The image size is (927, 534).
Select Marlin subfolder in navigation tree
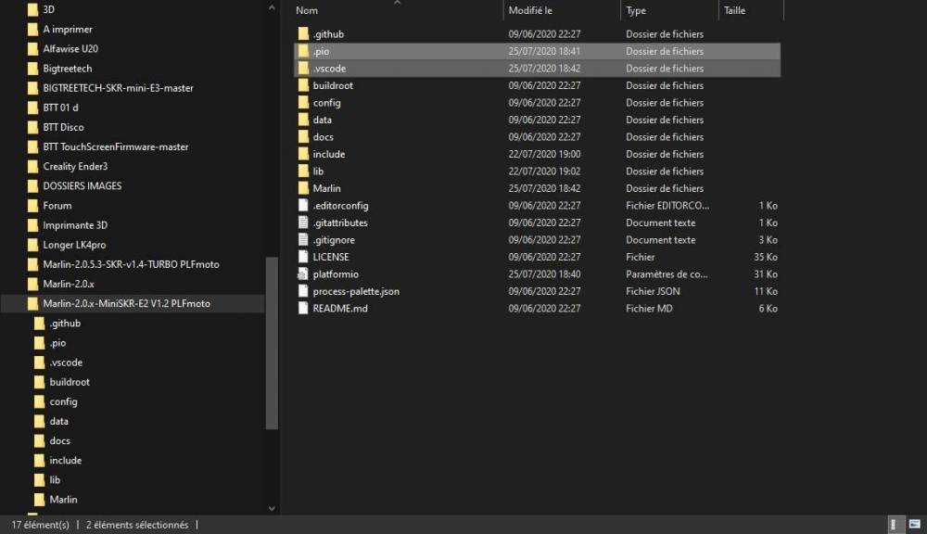click(x=63, y=499)
